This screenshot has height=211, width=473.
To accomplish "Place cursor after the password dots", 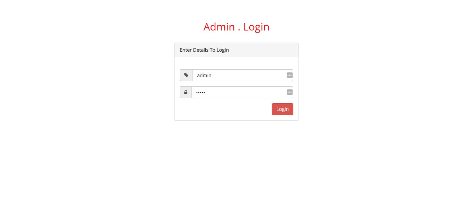I will [206, 92].
